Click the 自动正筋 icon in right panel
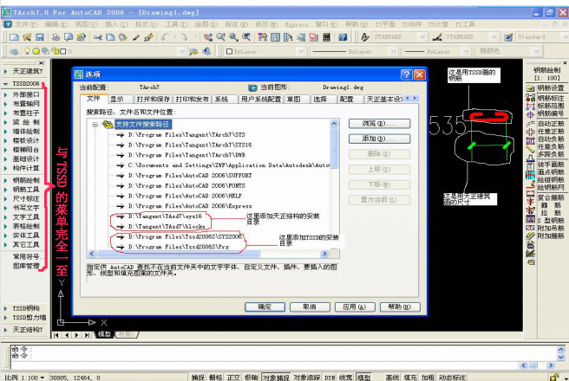569x381 pixels. point(530,124)
